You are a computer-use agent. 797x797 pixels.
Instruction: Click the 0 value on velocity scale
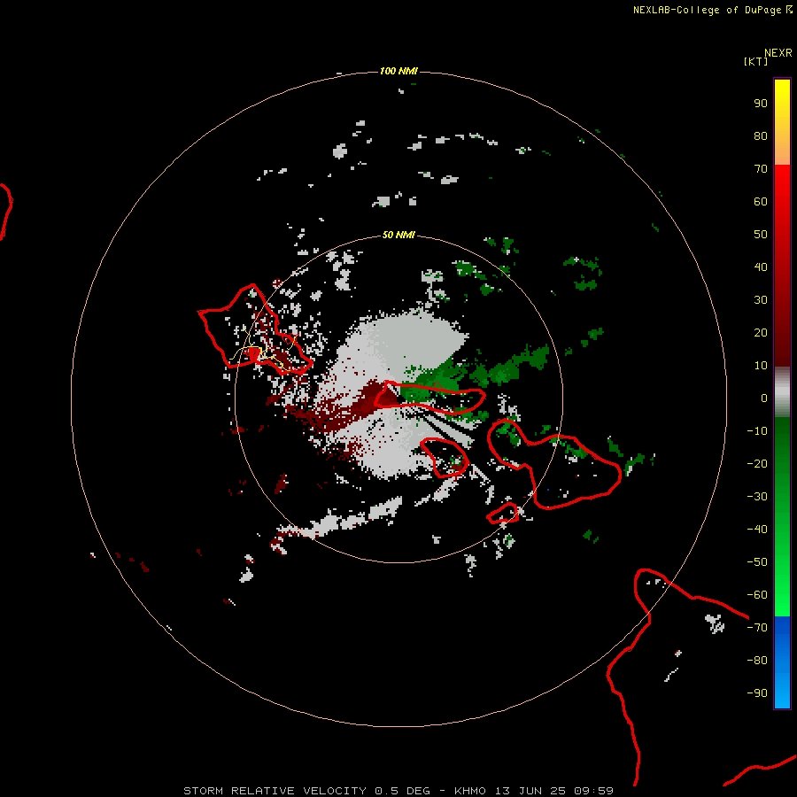[764, 398]
